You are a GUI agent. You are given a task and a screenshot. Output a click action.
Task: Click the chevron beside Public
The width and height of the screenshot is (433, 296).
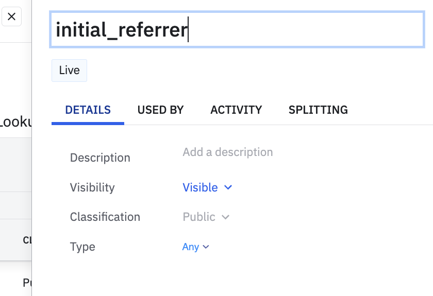(225, 217)
